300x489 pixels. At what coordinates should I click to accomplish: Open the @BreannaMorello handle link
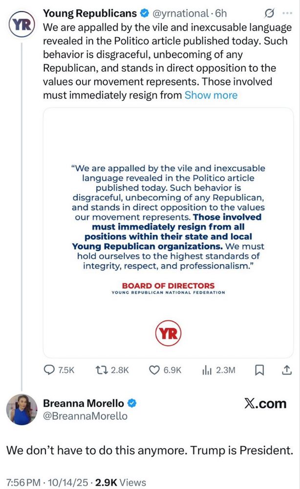tap(85, 416)
